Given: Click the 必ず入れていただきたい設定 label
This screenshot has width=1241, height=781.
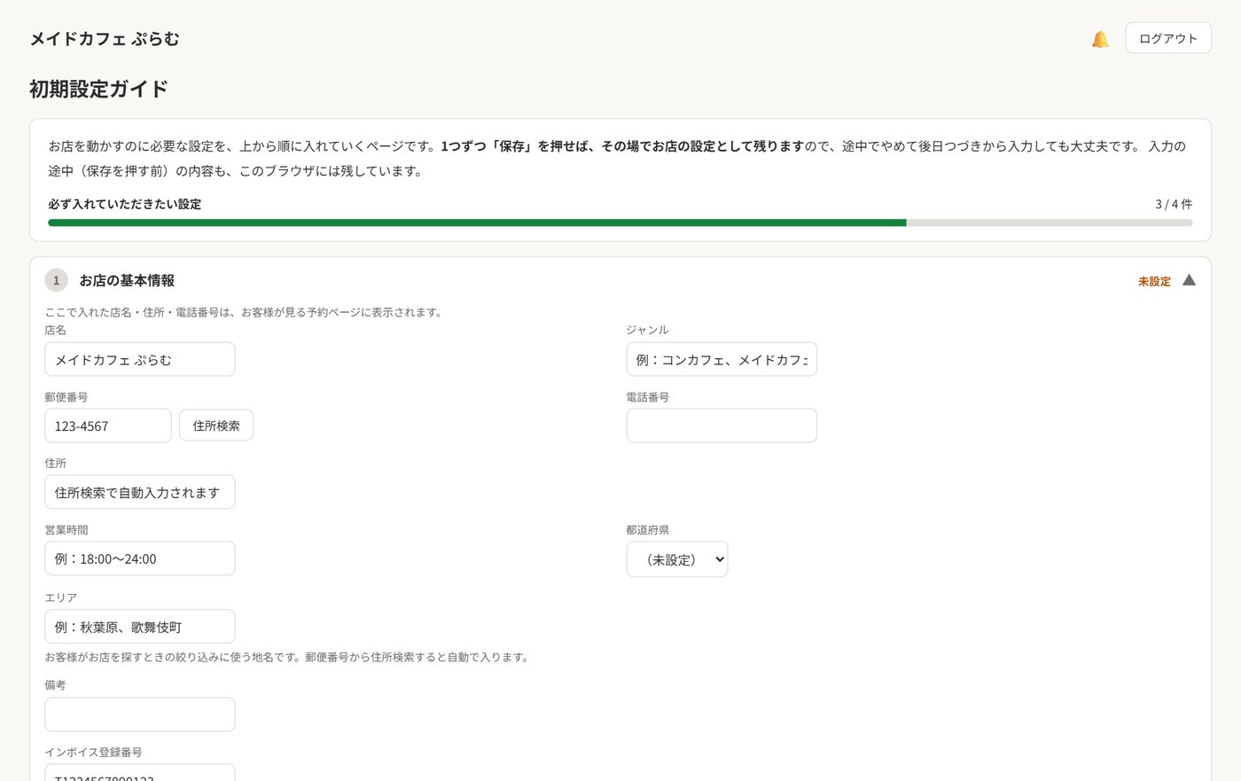Looking at the screenshot, I should 125,204.
